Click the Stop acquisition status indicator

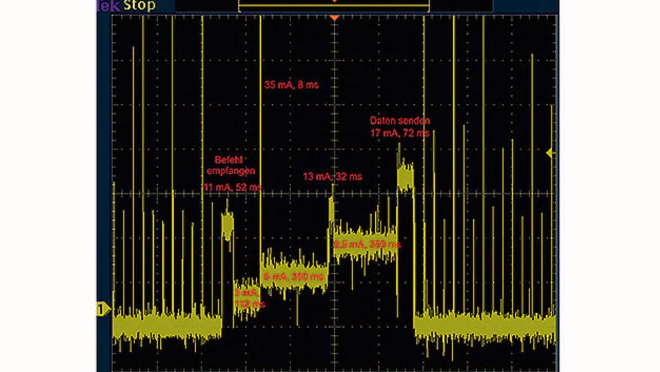pyautogui.click(x=139, y=6)
